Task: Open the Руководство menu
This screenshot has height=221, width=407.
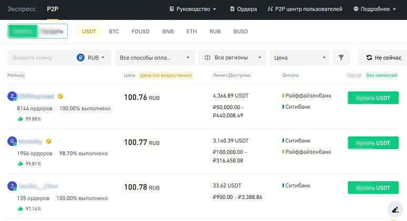Action: (x=193, y=9)
